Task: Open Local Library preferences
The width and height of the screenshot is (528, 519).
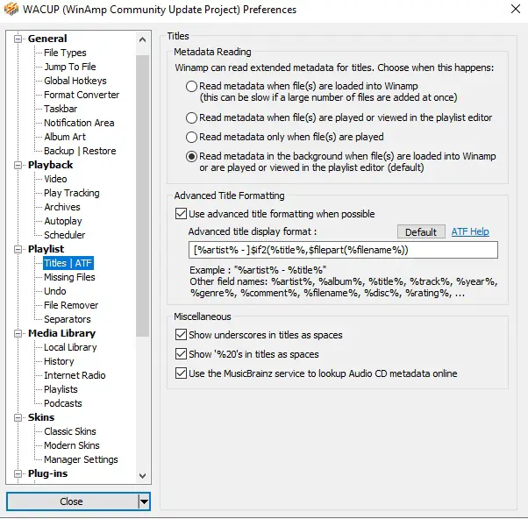Action: pyautogui.click(x=70, y=347)
